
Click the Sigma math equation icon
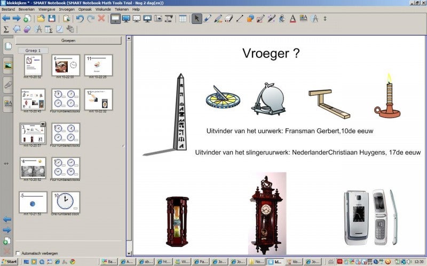(6, 29)
